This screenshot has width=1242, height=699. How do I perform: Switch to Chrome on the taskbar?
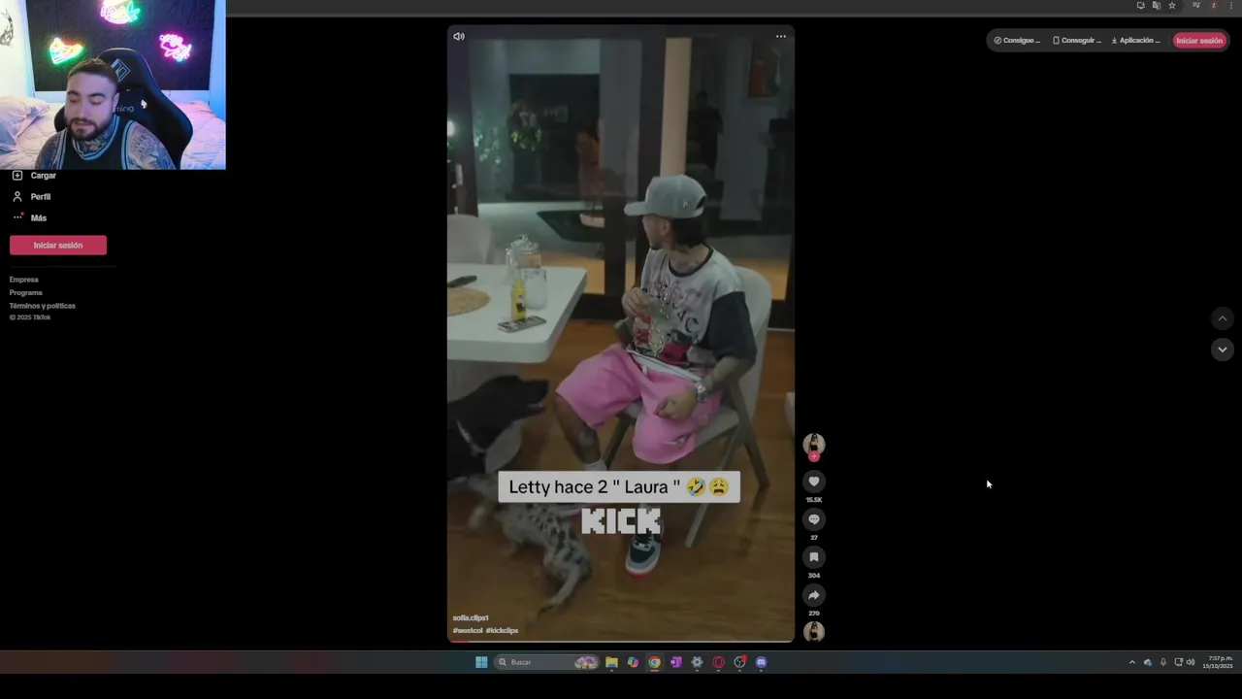(x=654, y=662)
